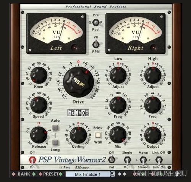
Task: Click the Speed knob
Action: (39, 105)
